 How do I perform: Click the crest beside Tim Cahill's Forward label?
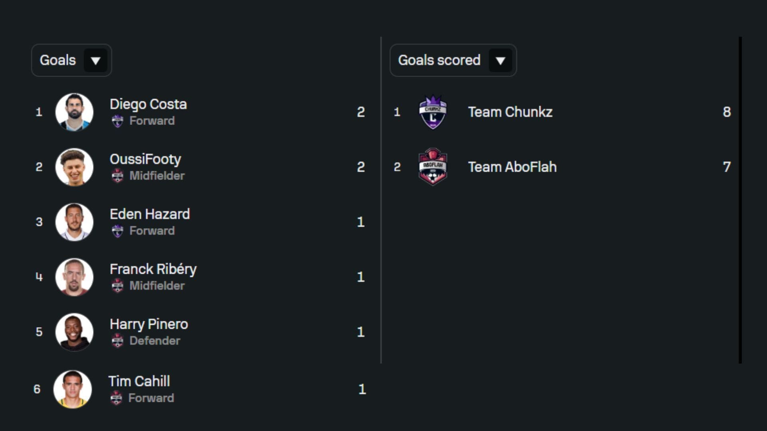coord(117,398)
